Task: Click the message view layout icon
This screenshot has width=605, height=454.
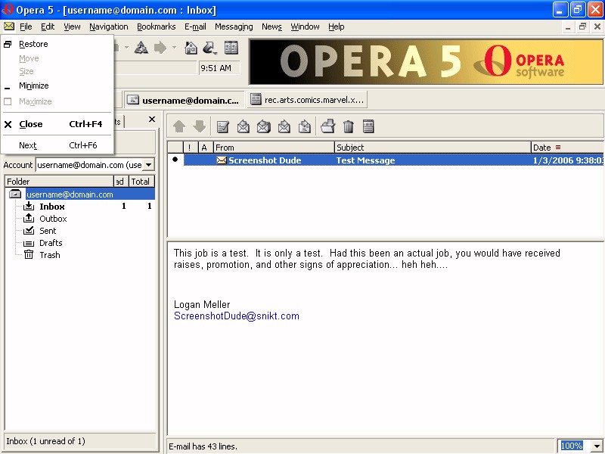Action: click(x=368, y=126)
